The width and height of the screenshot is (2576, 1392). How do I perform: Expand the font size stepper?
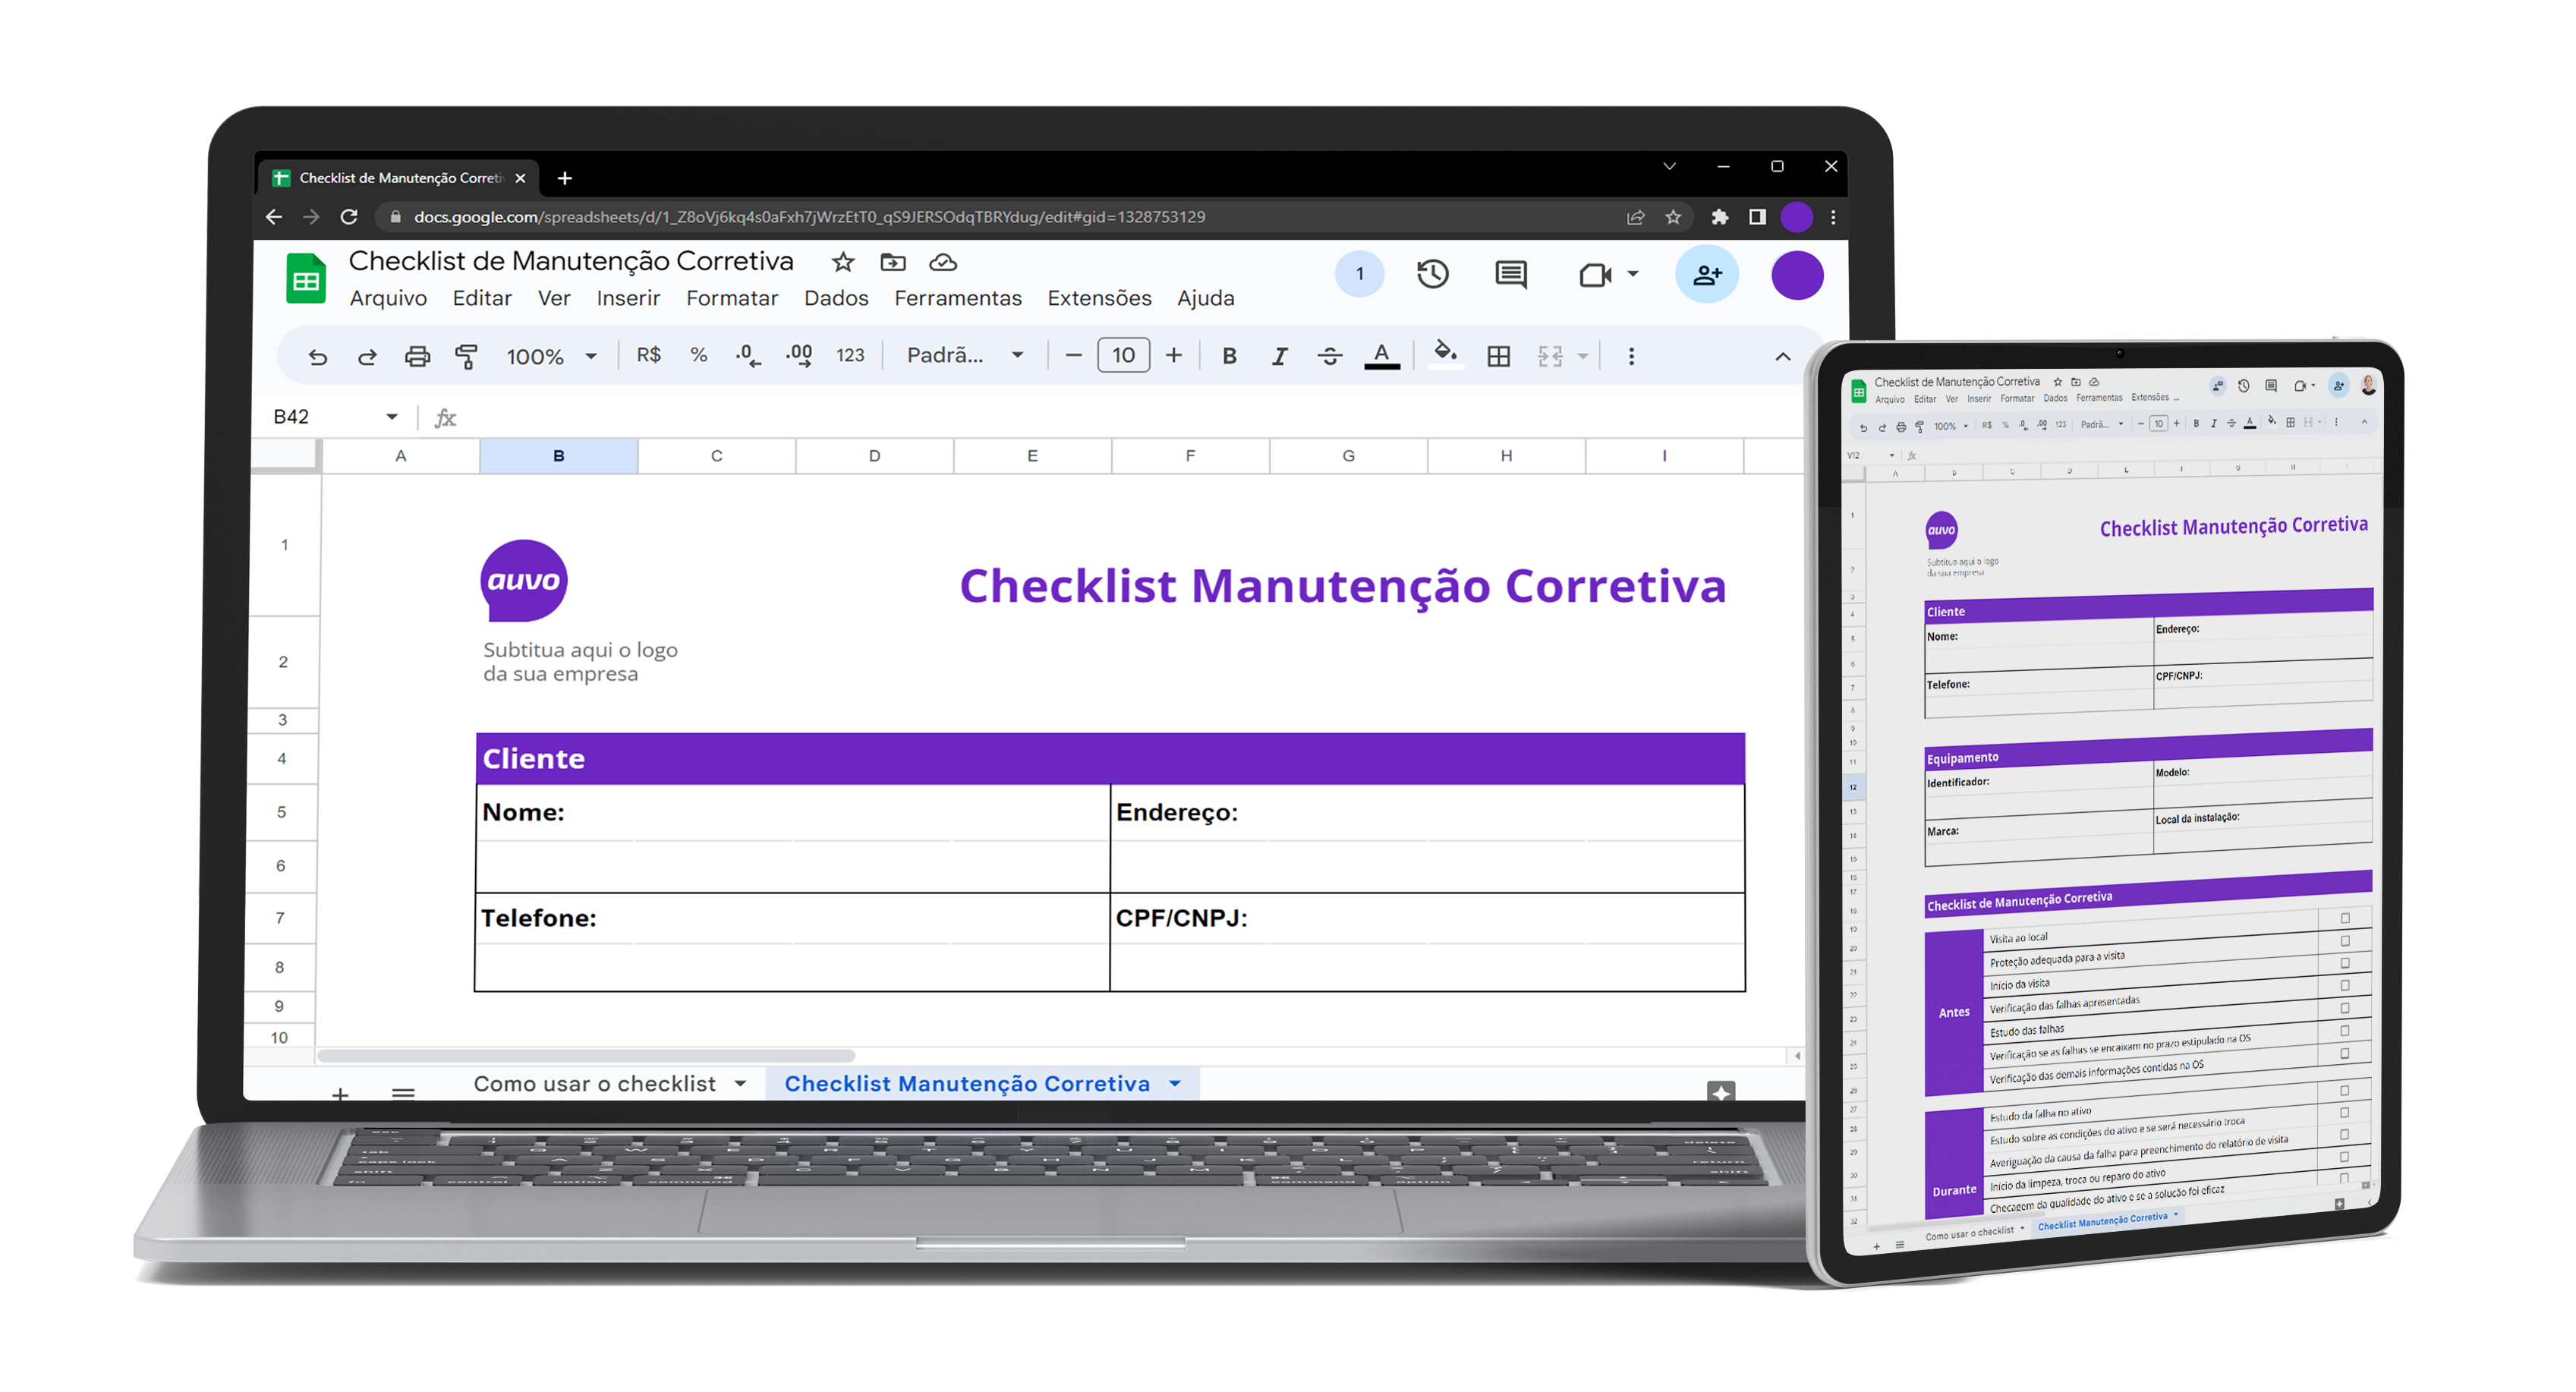pyautogui.click(x=1176, y=357)
